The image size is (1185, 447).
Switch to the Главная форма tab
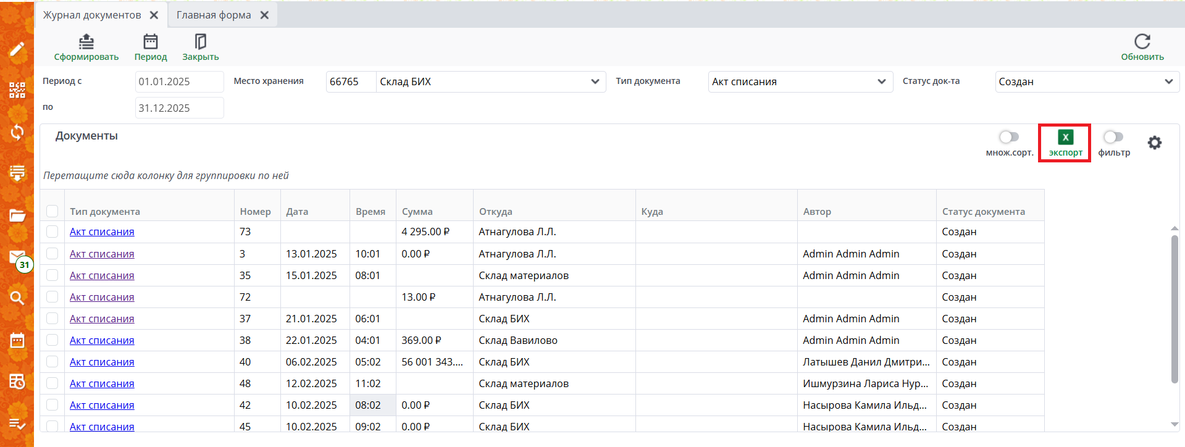pos(214,15)
